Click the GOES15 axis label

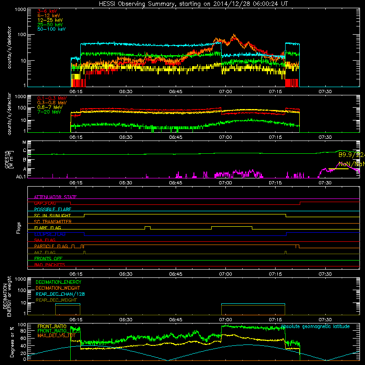tap(9, 160)
